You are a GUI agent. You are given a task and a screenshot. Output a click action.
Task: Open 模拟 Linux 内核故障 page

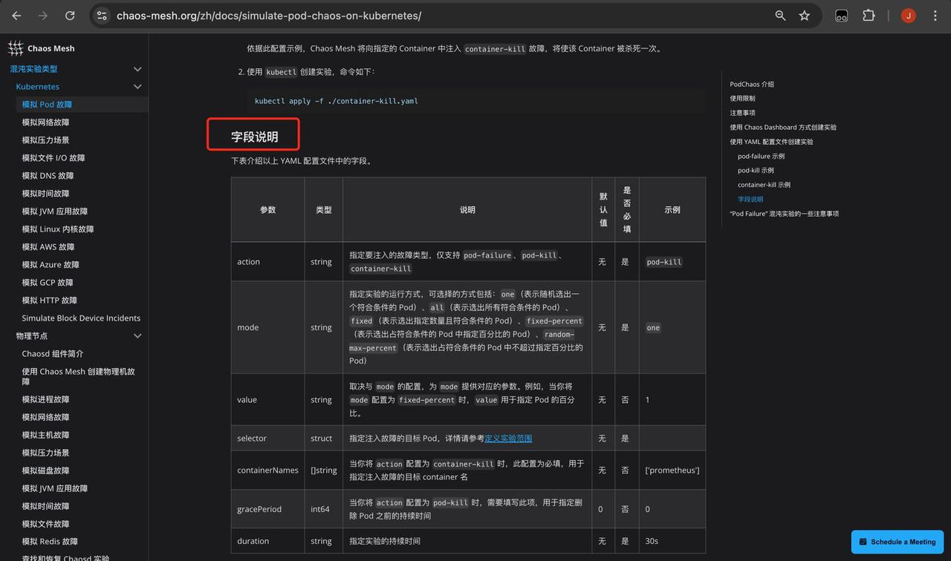click(58, 229)
